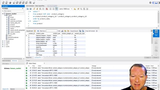
Task: Click the Filter objects search box
Action: coord(14,11)
